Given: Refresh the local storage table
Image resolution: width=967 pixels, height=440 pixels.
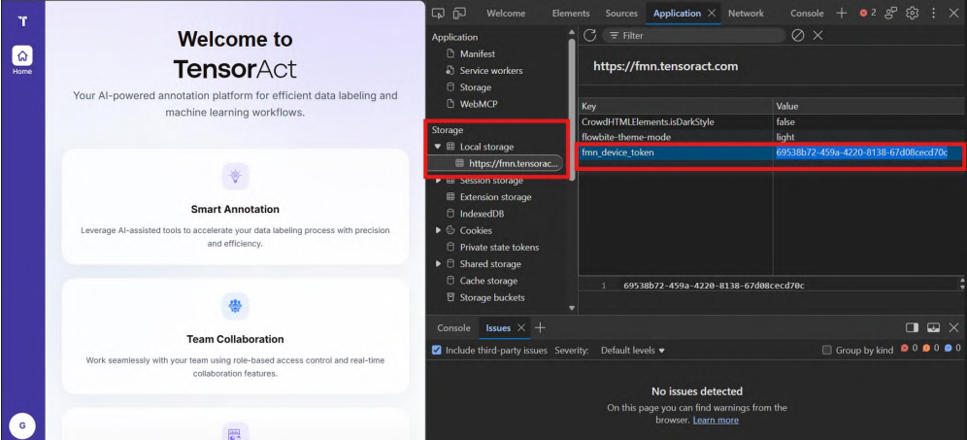Looking at the screenshot, I should (589, 35).
